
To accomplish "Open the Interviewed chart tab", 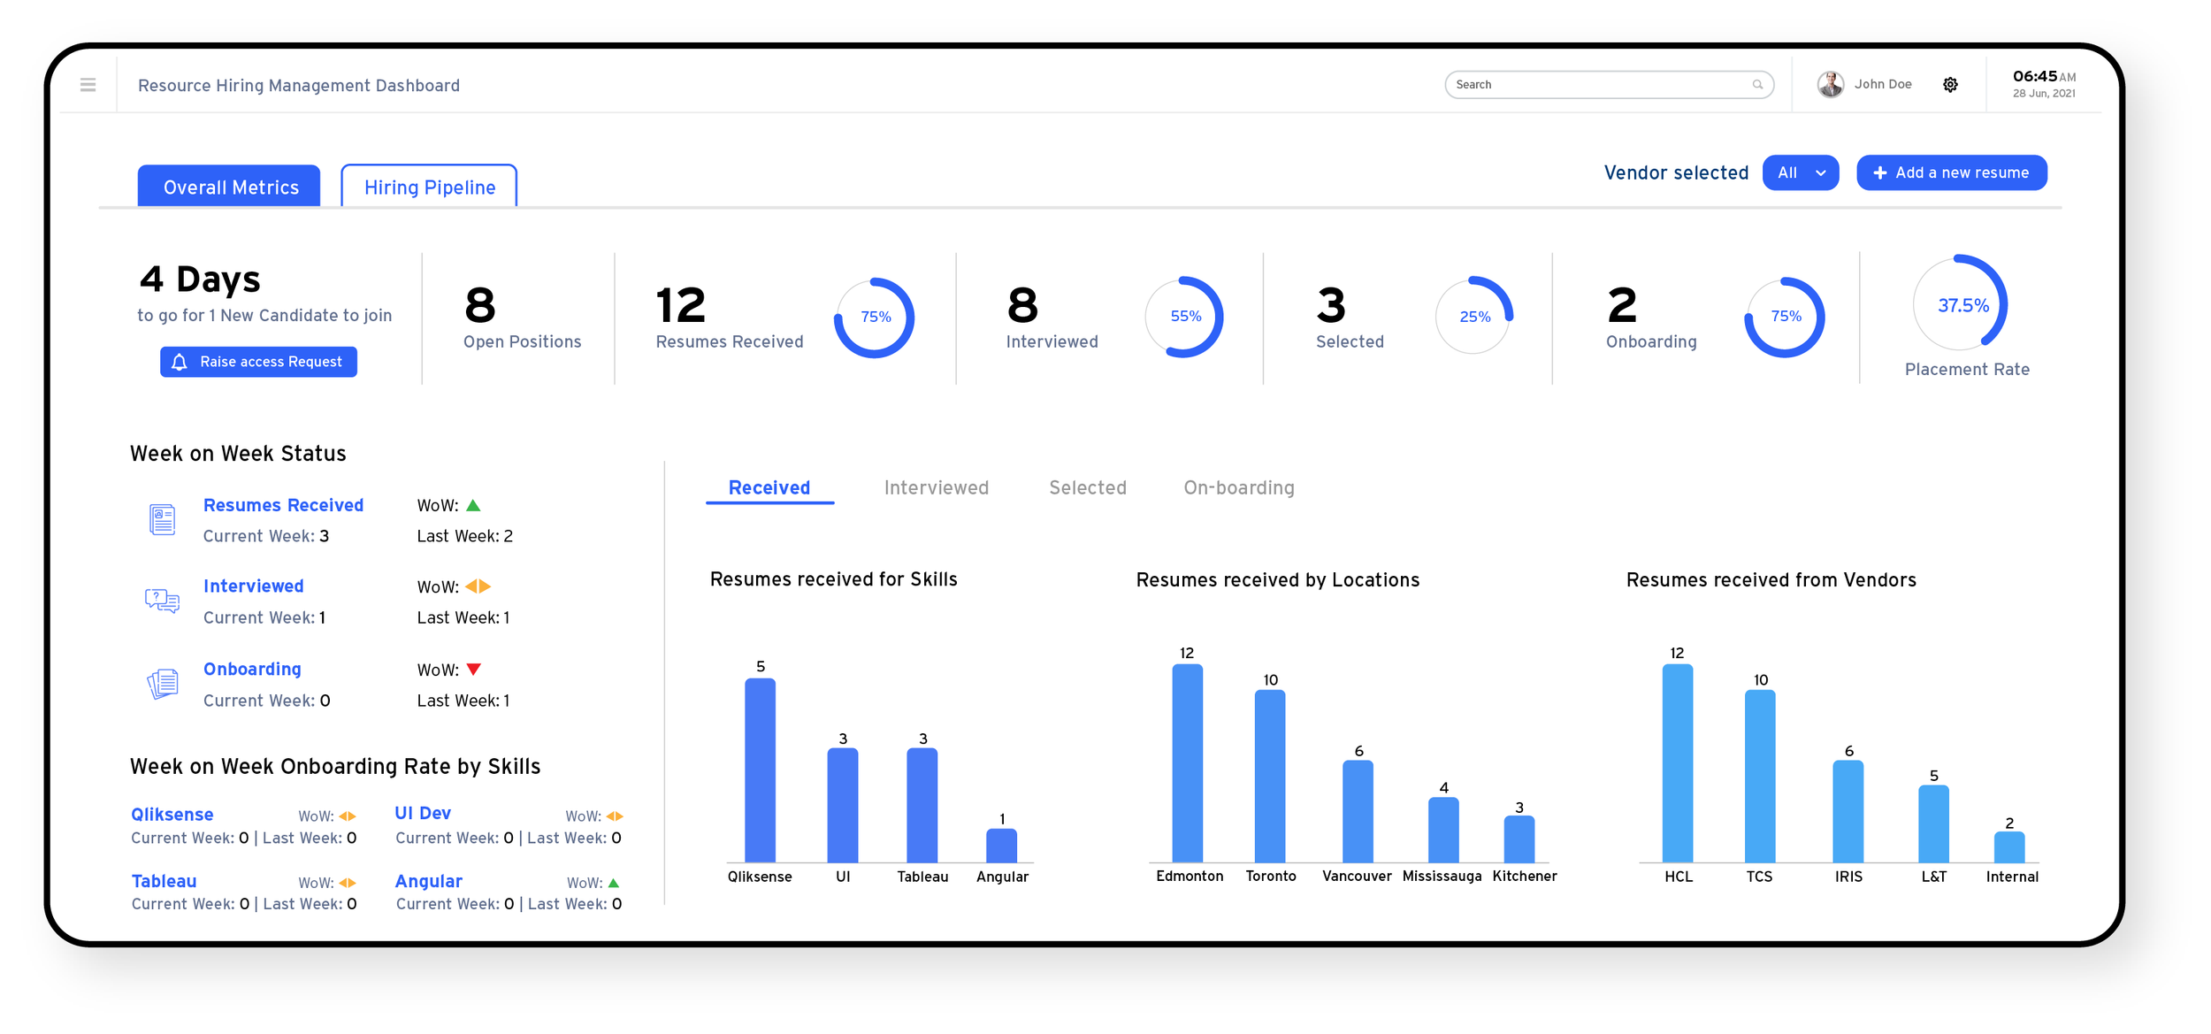I will (936, 488).
